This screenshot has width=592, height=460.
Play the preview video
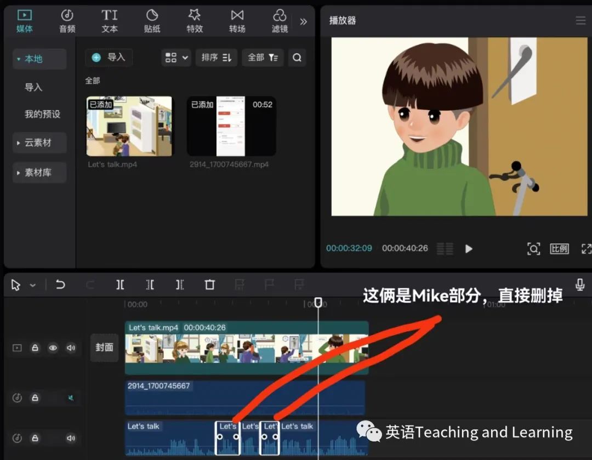click(x=469, y=248)
